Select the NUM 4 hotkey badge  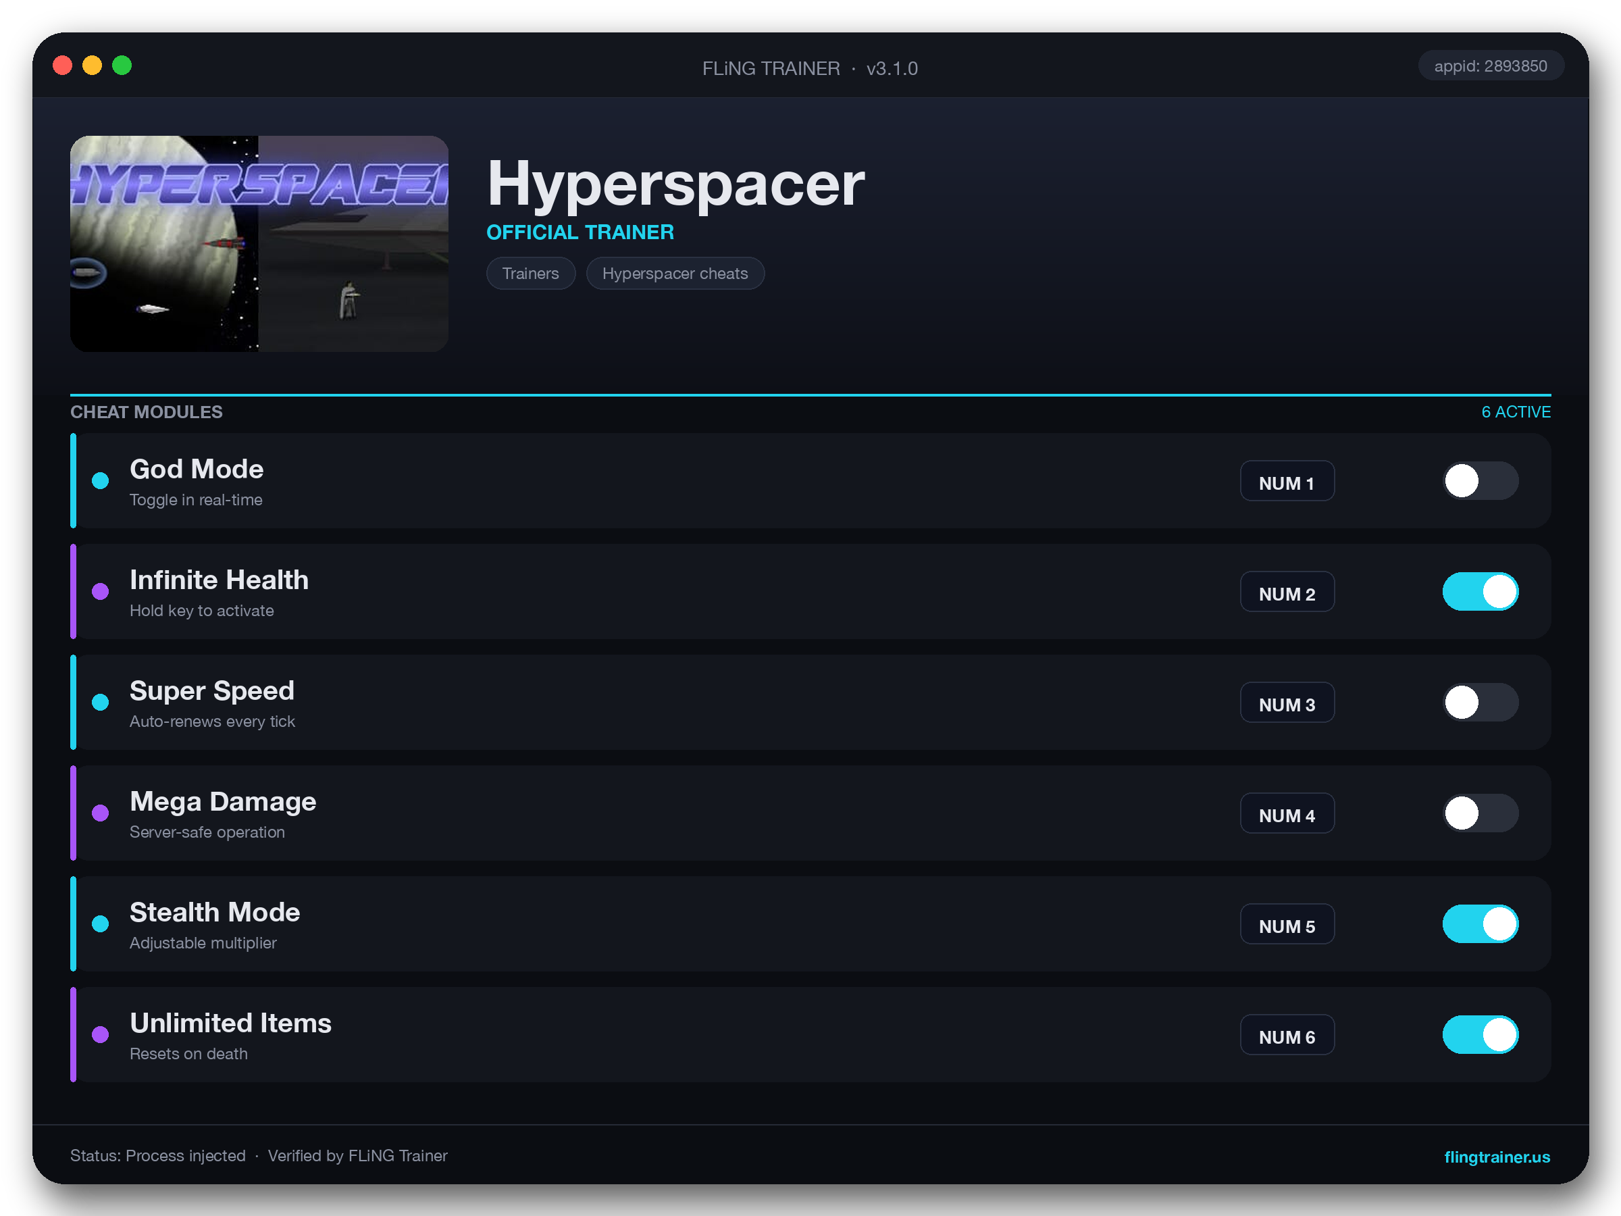click(1287, 813)
